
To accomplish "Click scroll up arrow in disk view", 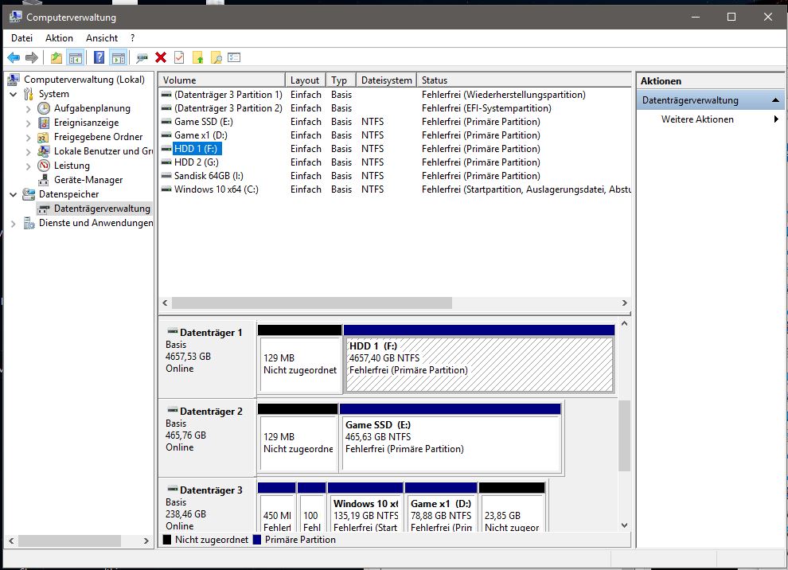I will [x=624, y=324].
